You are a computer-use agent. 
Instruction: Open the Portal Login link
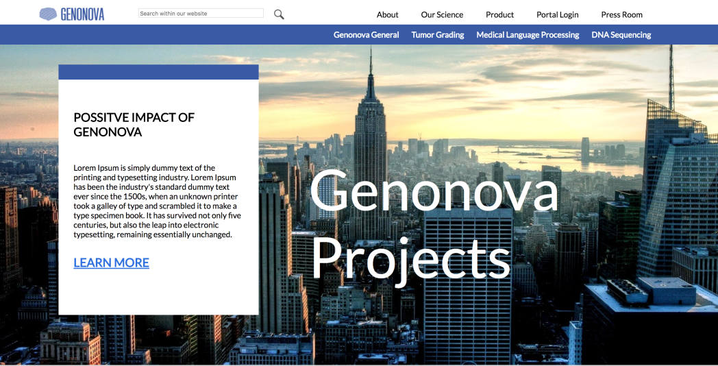pyautogui.click(x=557, y=14)
